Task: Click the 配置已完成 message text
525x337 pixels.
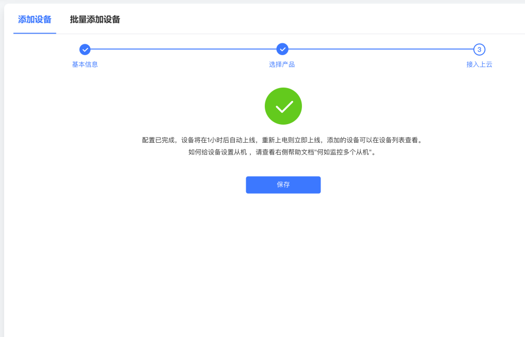Action: pos(283,140)
